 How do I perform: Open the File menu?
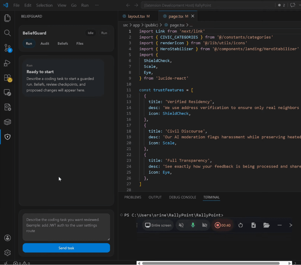tap(16, 5)
